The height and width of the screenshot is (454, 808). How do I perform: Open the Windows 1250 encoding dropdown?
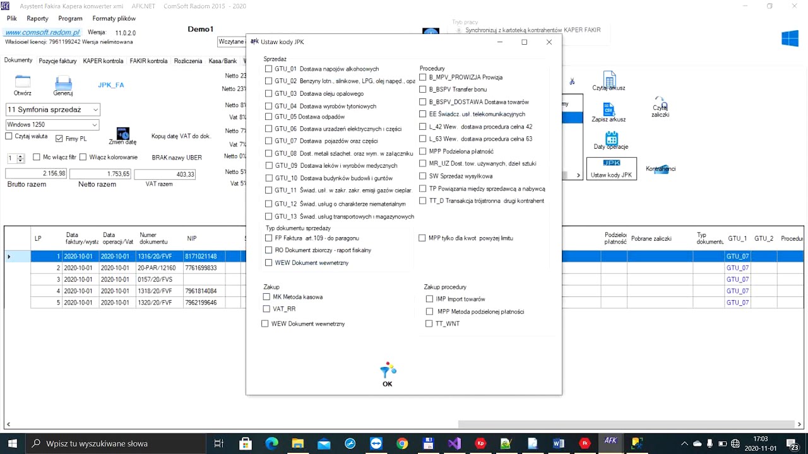click(95, 125)
